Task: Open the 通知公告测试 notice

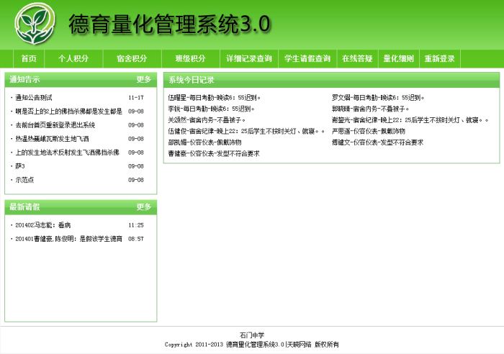Action: point(34,97)
